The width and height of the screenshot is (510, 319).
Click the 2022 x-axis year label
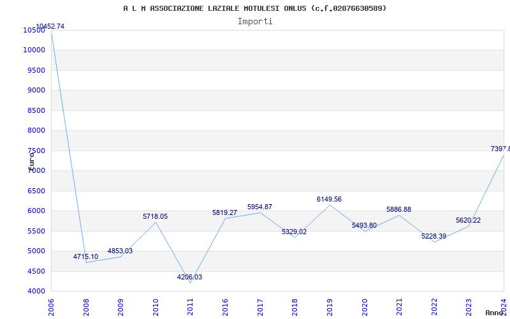(434, 305)
